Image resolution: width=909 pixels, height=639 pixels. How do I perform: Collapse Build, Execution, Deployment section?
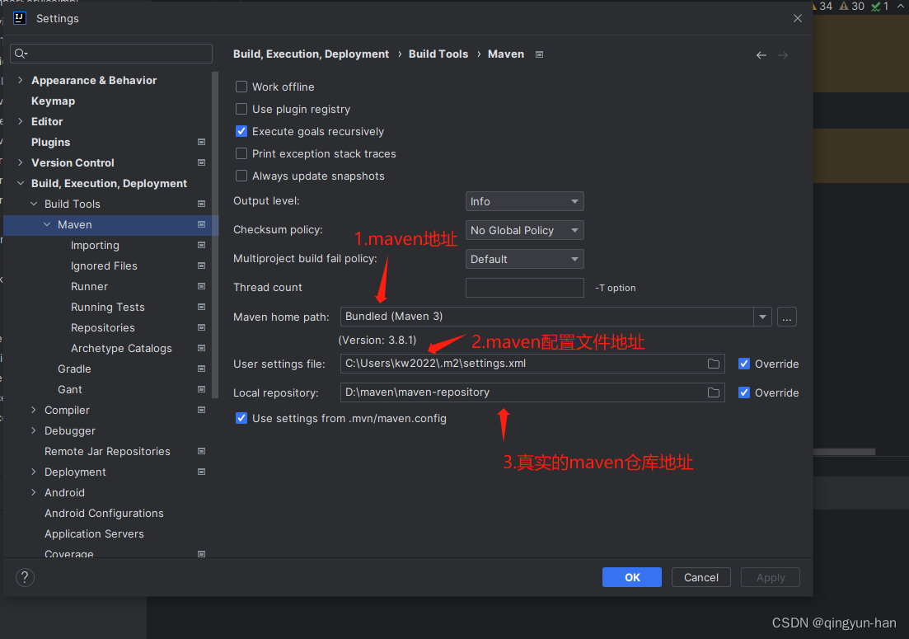[21, 183]
